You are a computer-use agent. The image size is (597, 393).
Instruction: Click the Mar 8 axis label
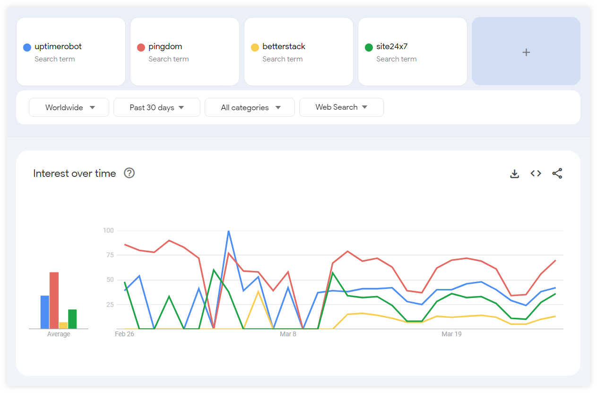[288, 334]
